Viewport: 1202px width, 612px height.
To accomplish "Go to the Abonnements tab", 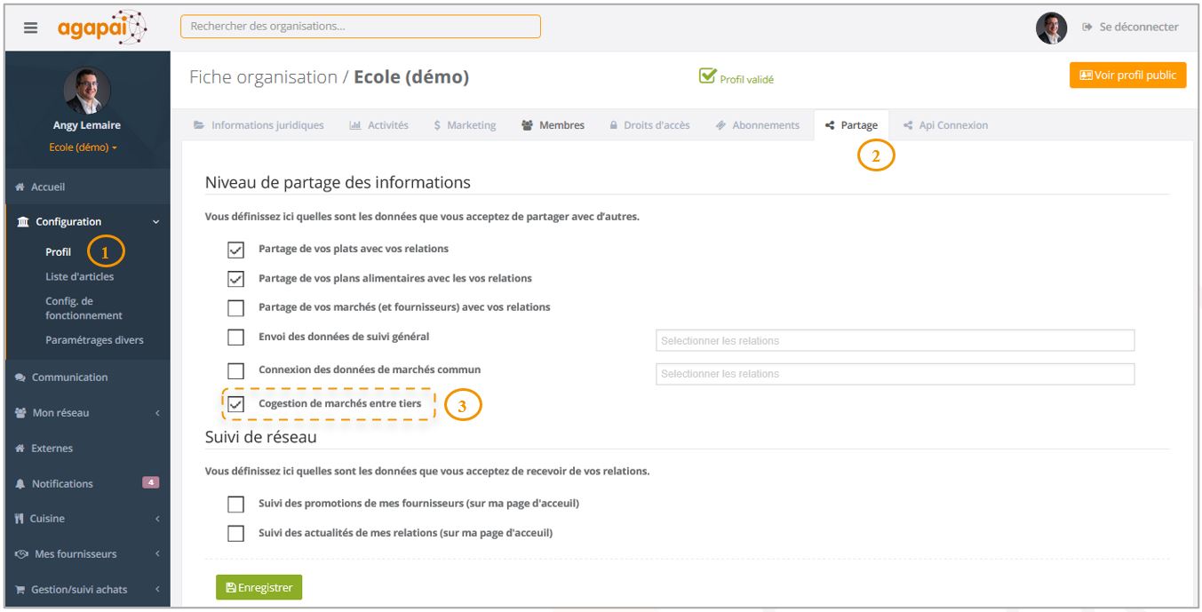I will click(x=757, y=125).
